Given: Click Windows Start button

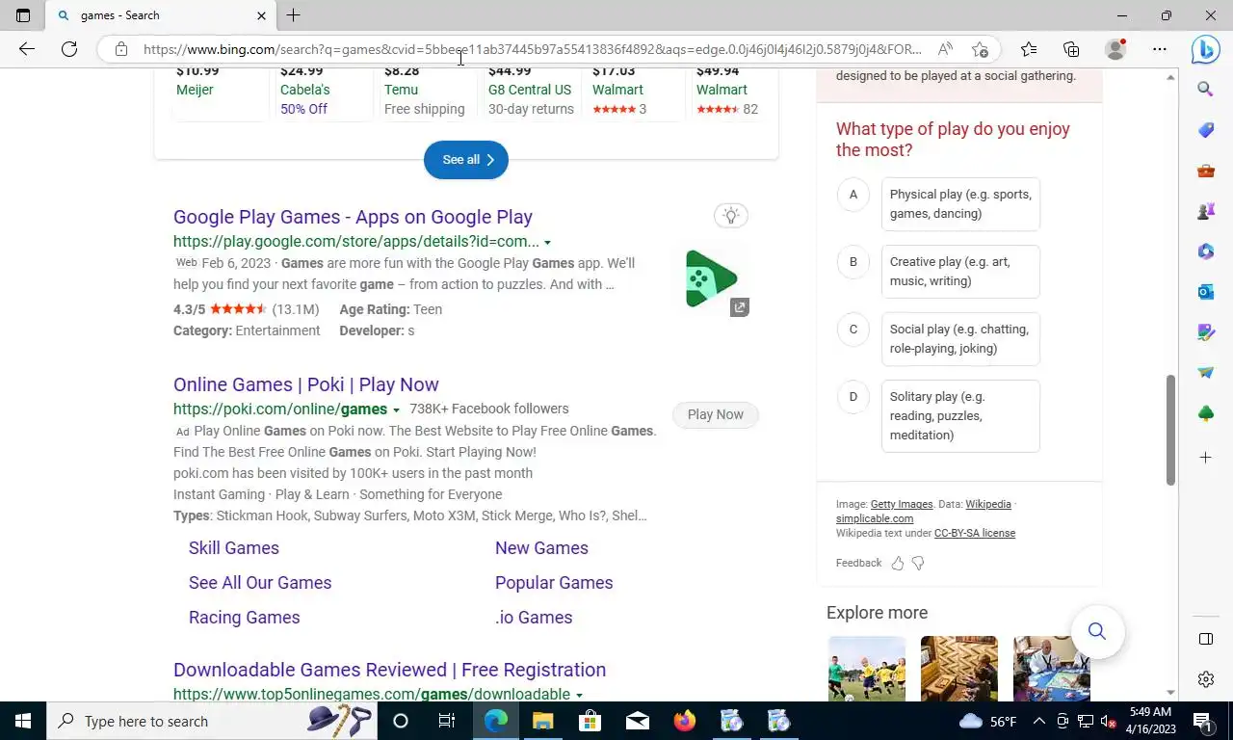Looking at the screenshot, I should pos(23,721).
